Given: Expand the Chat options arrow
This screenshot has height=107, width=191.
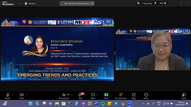Looking at the screenshot, I should click(x=85, y=95).
